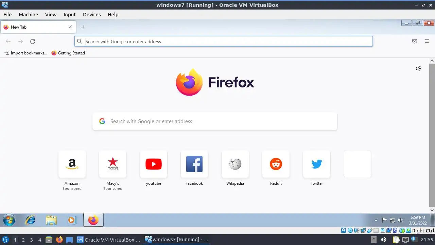Click Windows volume speaker tray icon

401,220
